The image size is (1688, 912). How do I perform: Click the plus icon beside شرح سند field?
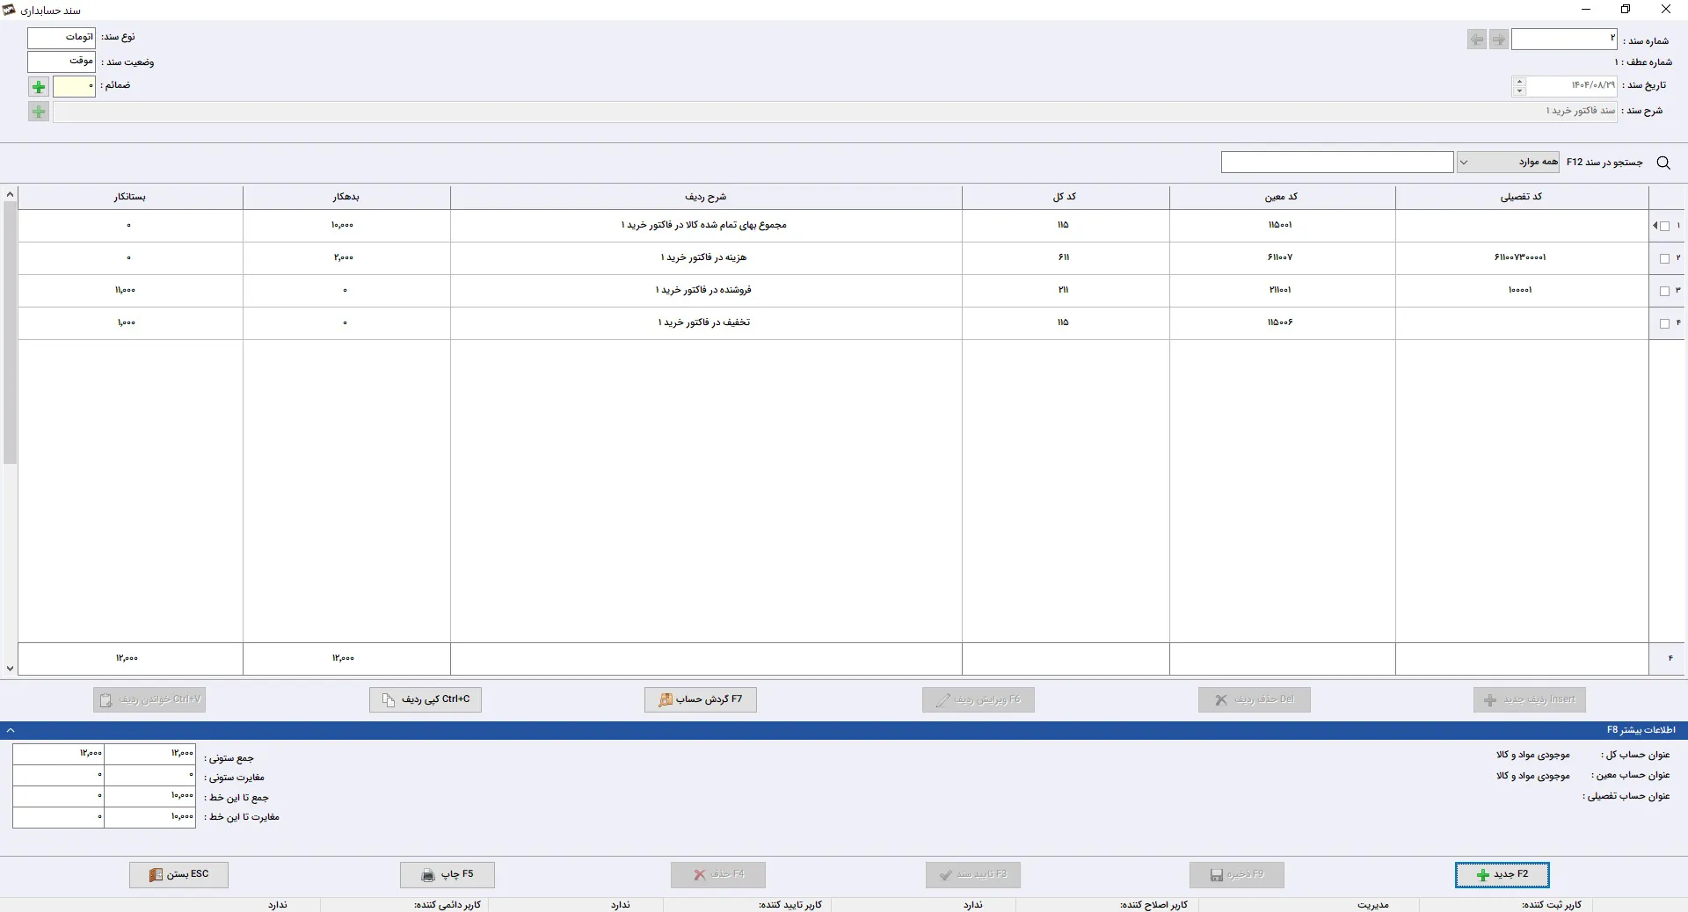click(39, 112)
